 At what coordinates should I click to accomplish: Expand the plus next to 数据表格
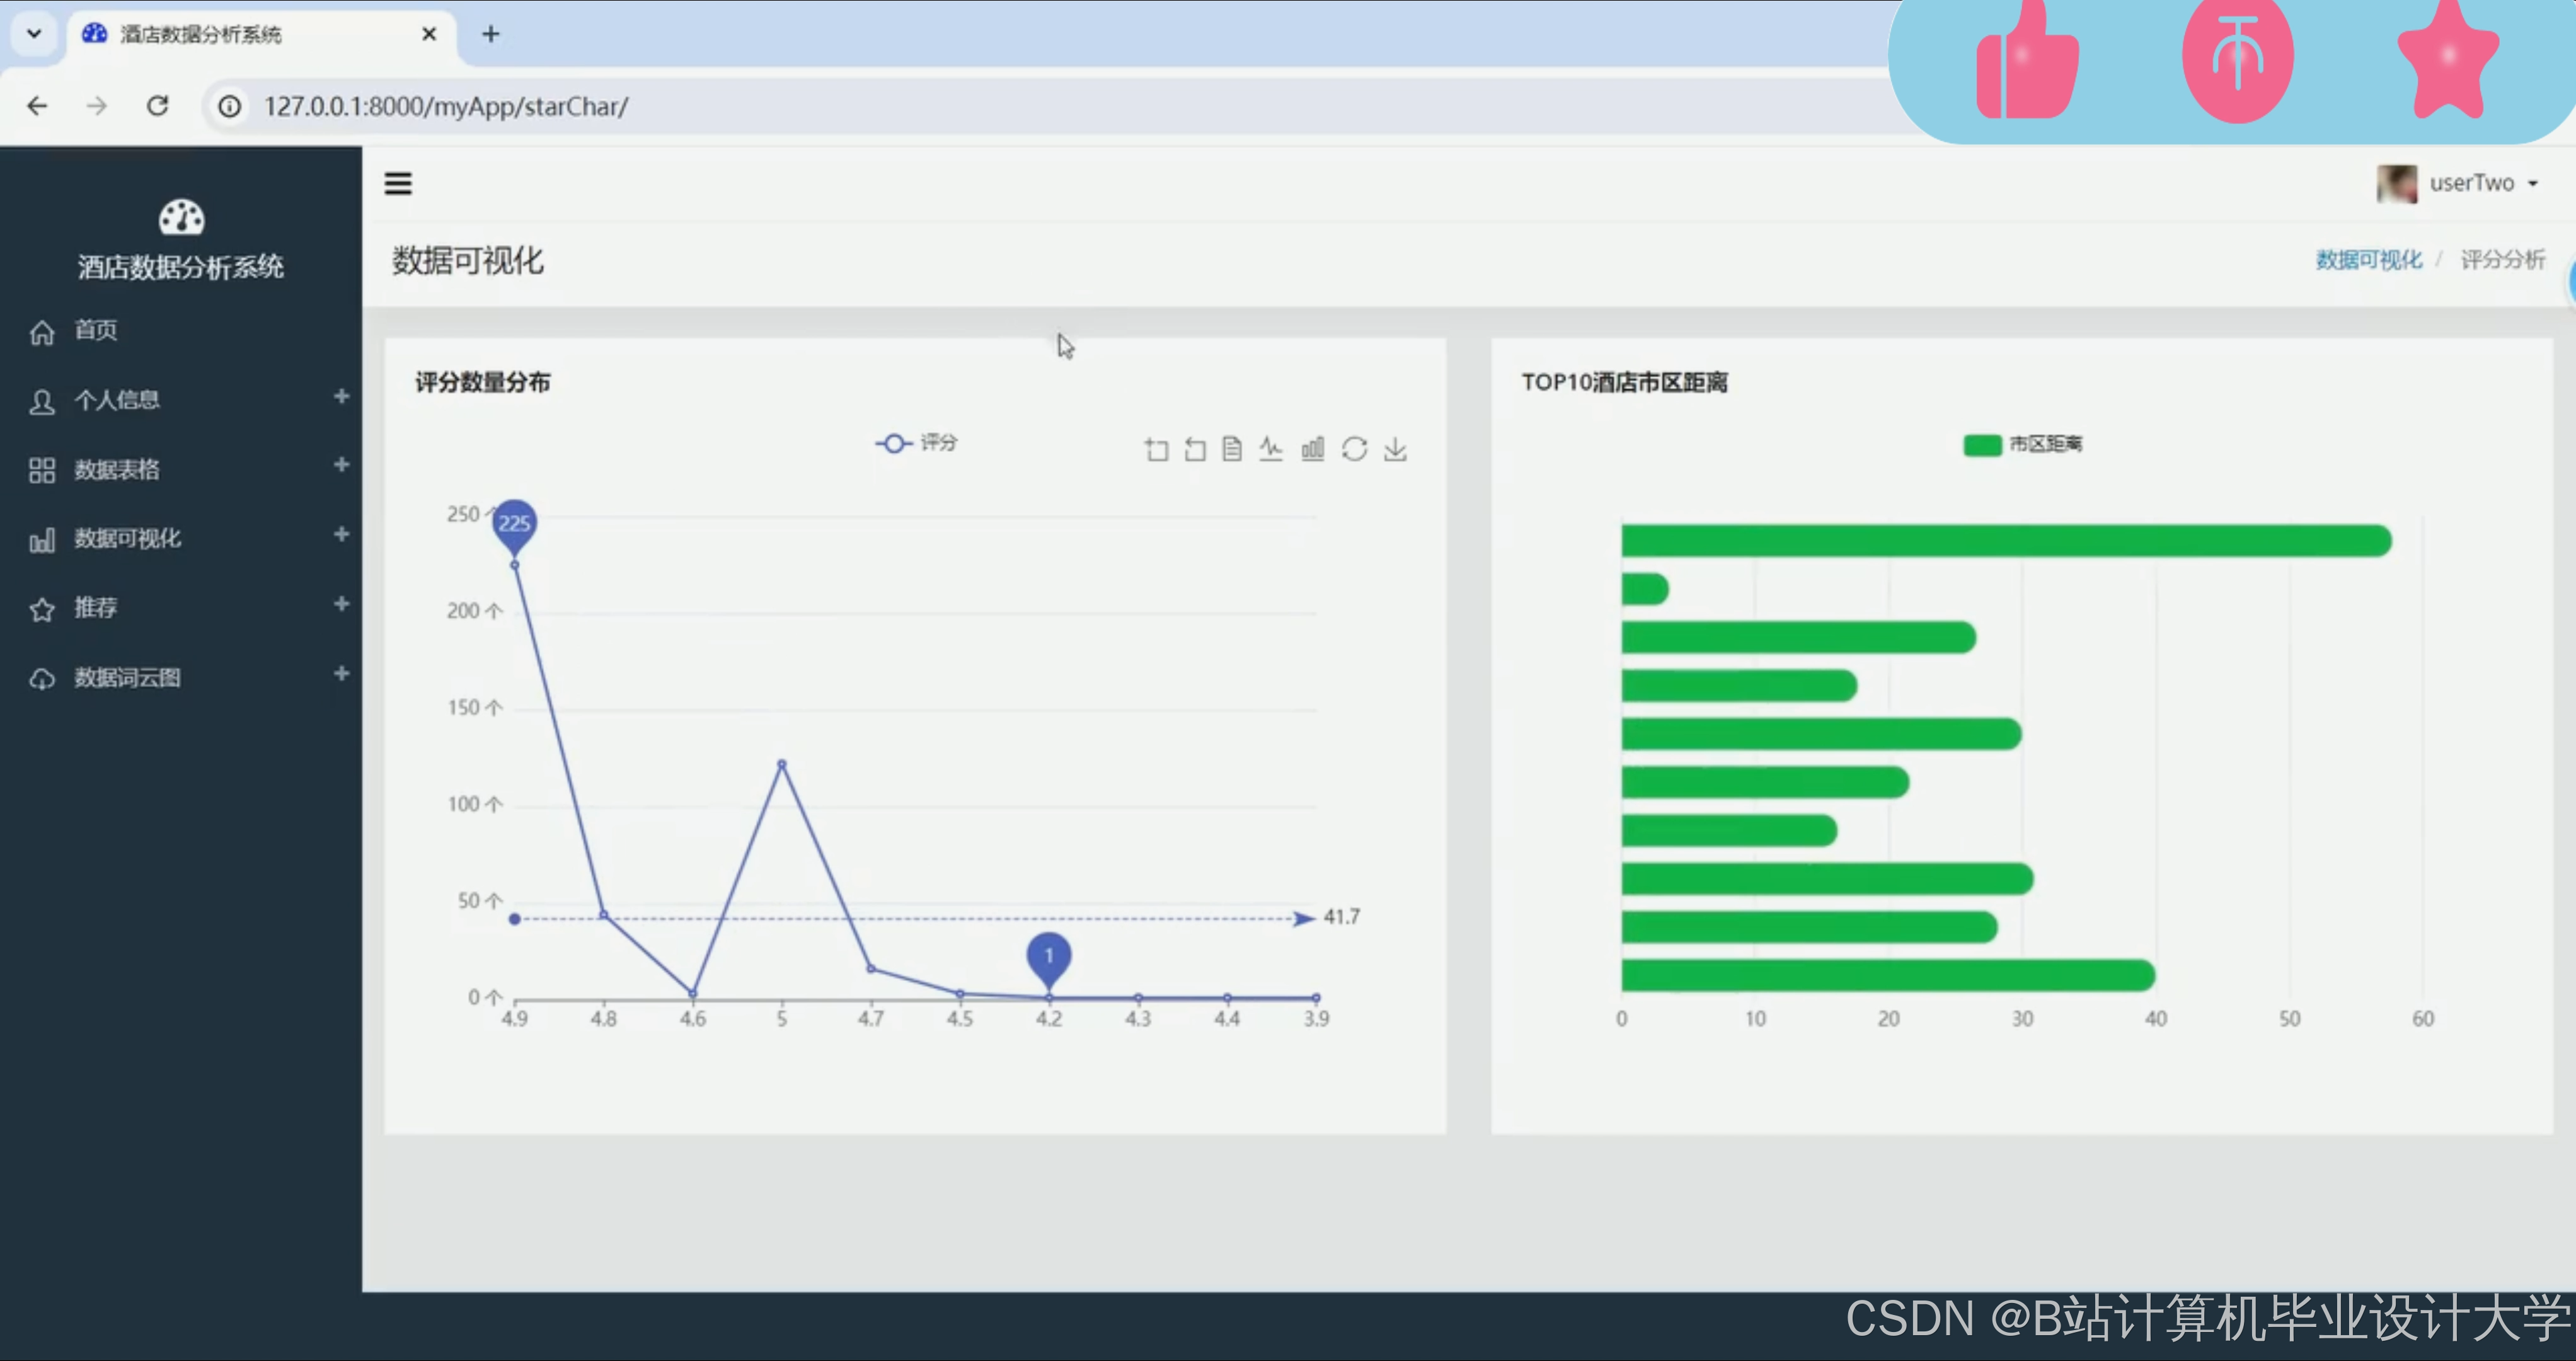click(x=341, y=465)
